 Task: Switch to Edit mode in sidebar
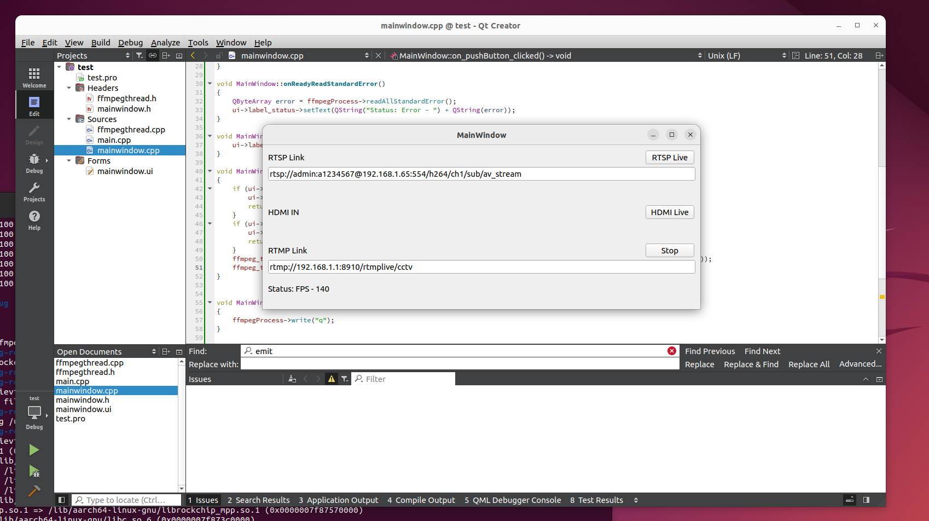coord(34,106)
